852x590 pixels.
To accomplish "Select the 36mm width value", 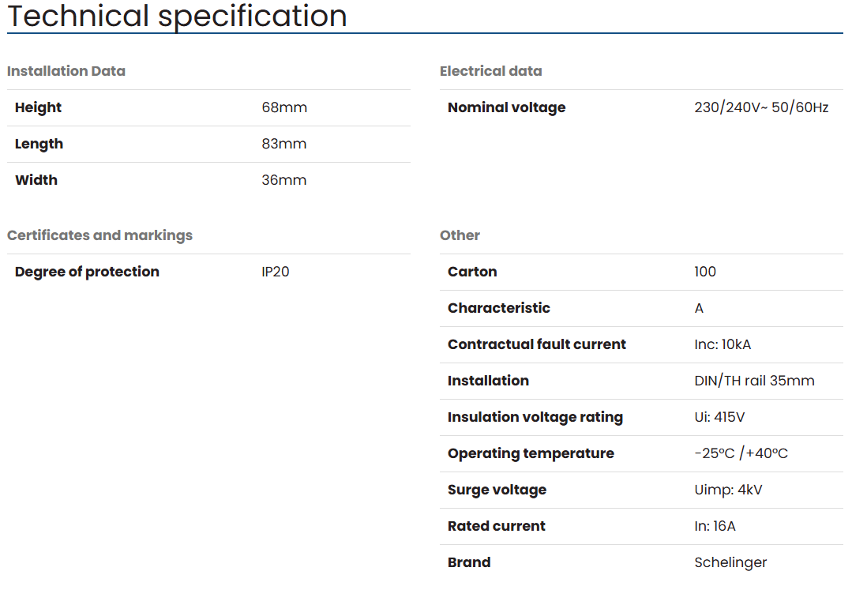I will click(284, 180).
